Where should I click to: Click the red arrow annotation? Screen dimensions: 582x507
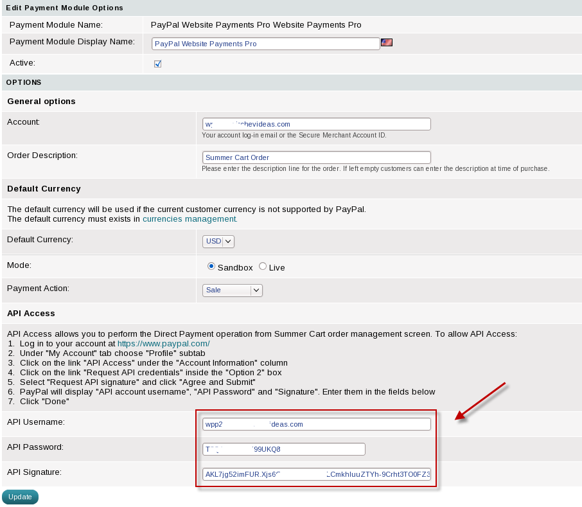click(x=481, y=402)
